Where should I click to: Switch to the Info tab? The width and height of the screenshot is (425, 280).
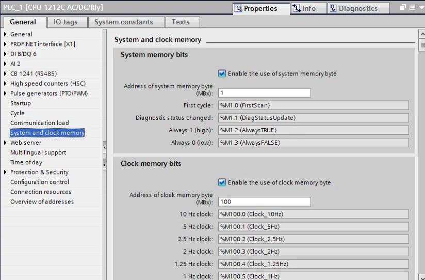pos(304,8)
